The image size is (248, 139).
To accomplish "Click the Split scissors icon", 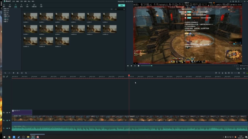I will (x=18, y=73).
